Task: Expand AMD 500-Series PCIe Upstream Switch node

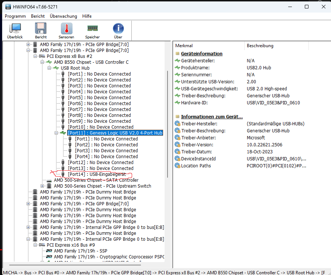Action: pyautogui.click(x=42, y=186)
